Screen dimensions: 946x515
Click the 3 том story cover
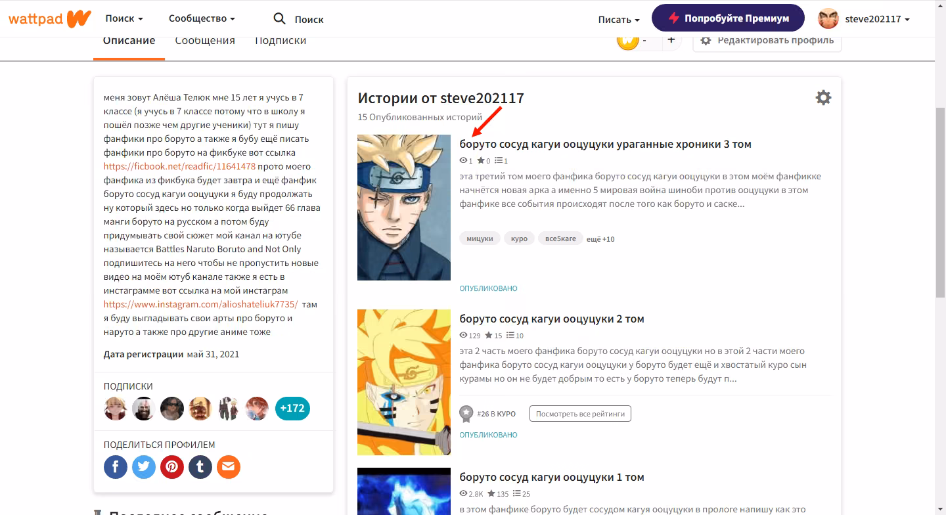(x=404, y=208)
